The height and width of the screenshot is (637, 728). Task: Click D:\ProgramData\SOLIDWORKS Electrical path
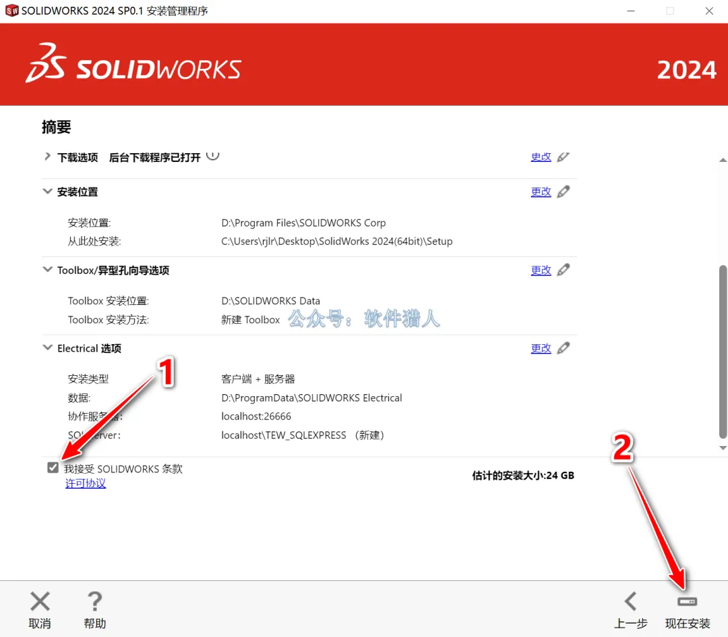[311, 398]
